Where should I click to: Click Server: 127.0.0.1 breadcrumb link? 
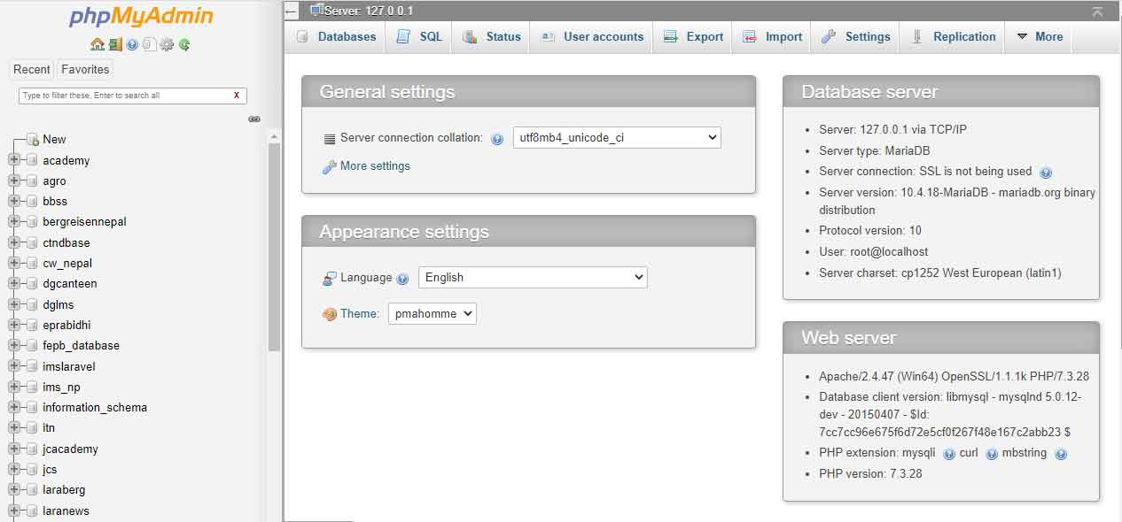point(369,12)
